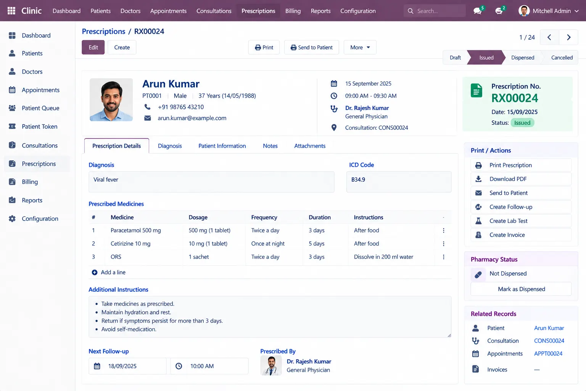Click Arun Kumar's patient photo

point(111,100)
